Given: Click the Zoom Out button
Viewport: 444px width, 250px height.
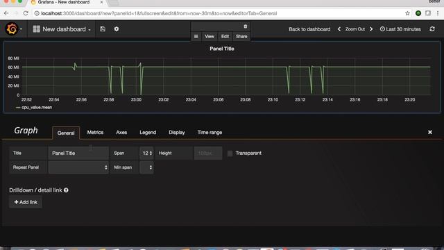Looking at the screenshot, I should click(x=355, y=29).
